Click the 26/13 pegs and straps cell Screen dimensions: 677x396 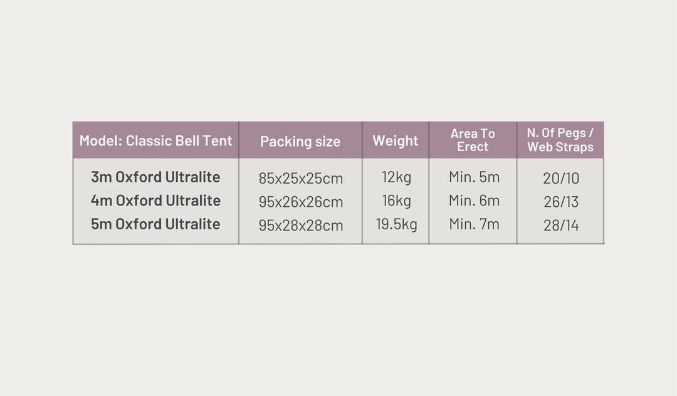pyautogui.click(x=561, y=202)
